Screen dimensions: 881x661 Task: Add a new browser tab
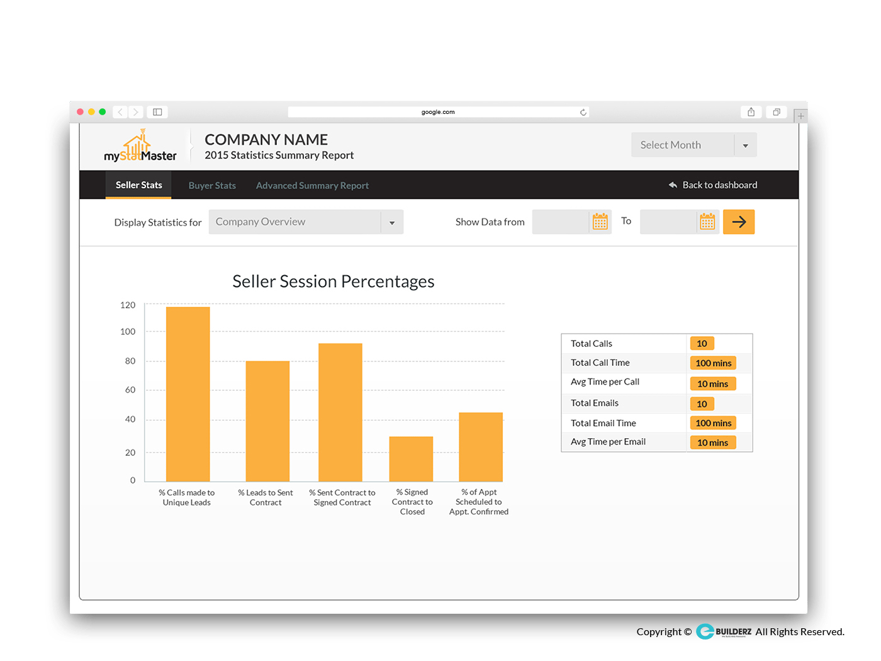[800, 116]
